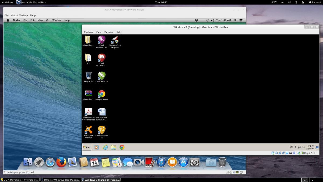
Task: Open Notification Center in macOS menu bar
Action: (x=241, y=20)
